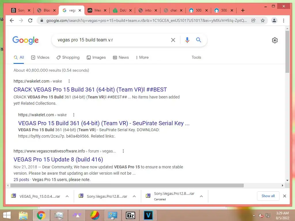Screen dimensions: 295x221
Task: Start voice search with the microphone
Action: point(187,40)
